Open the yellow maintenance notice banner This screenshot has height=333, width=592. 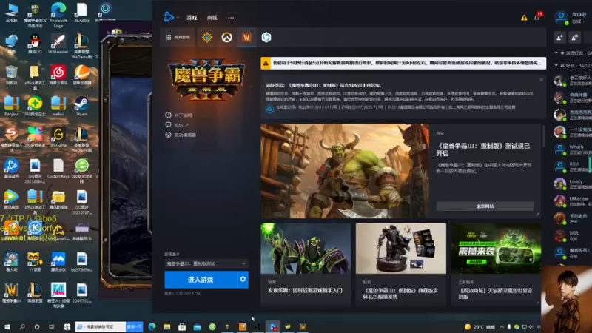(x=403, y=63)
